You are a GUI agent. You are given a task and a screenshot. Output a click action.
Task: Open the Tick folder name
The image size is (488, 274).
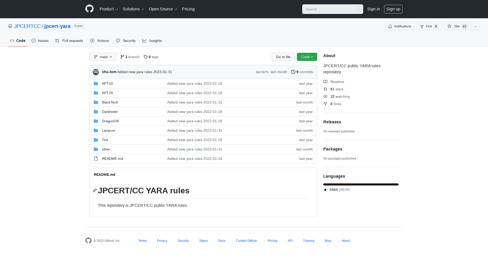(x=105, y=140)
